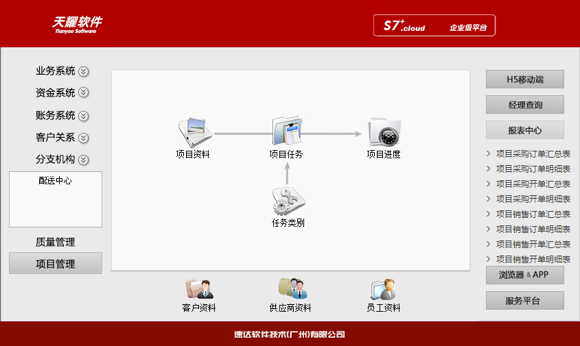Click the 服务平台 button
This screenshot has width=580, height=346.
click(525, 301)
